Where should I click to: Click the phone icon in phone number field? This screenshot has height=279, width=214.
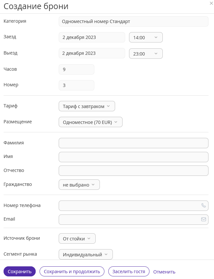[204, 205]
